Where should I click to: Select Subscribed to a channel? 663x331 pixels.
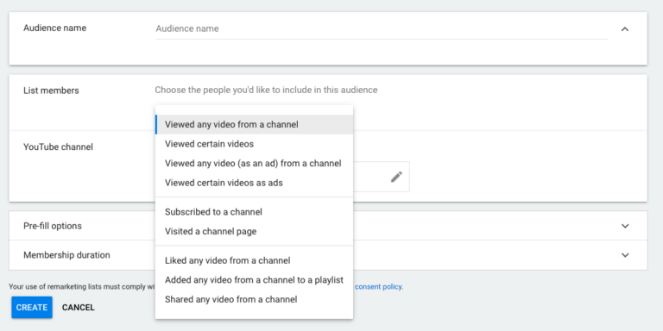click(254, 212)
